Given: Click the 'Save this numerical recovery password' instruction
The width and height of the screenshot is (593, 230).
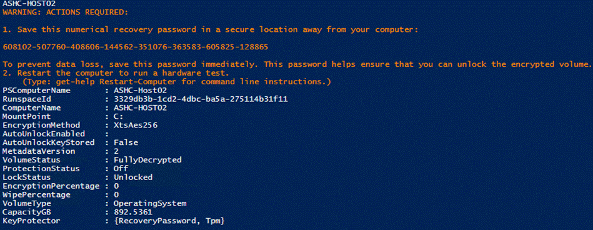Looking at the screenshot, I should [211, 29].
